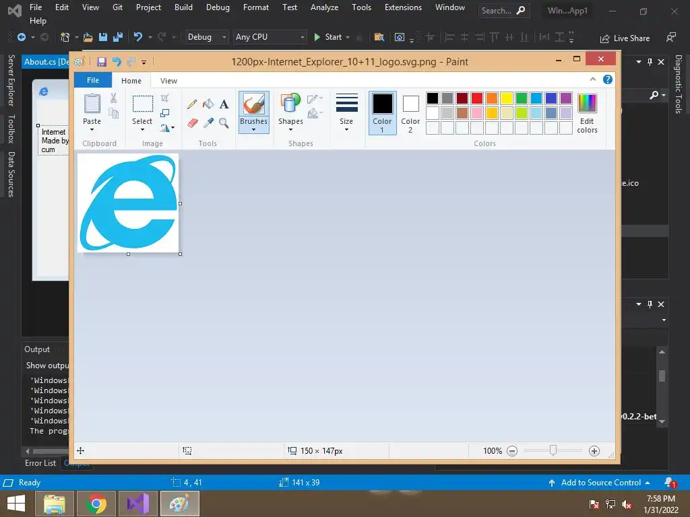Click the Cut scissors icon in Clipboard
Image resolution: width=690 pixels, height=517 pixels.
[x=113, y=98]
